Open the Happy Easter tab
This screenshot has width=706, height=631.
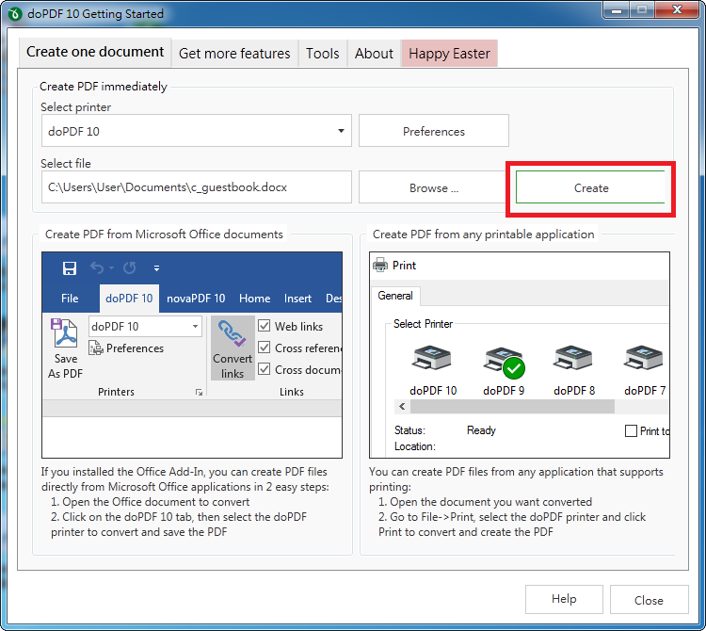tap(449, 53)
